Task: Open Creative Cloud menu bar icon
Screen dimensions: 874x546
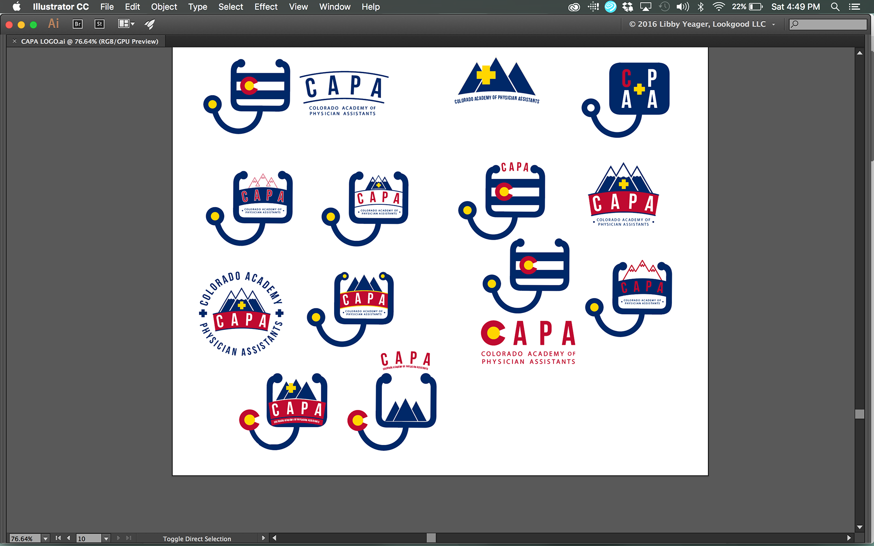Action: click(x=574, y=7)
